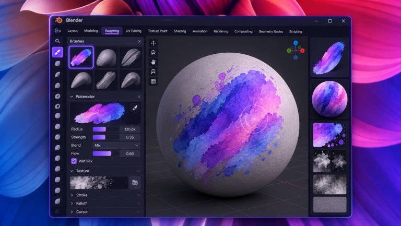This screenshot has width=401, height=226.
Task: Close the Brushes panel
Action: tap(139, 41)
